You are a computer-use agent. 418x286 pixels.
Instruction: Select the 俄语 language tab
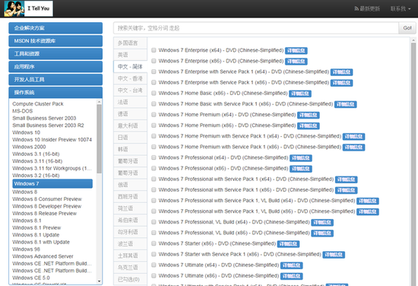130,185
